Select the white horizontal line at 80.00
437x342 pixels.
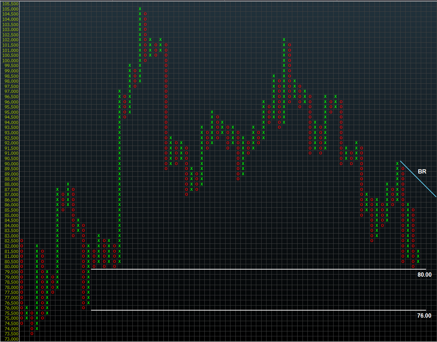click(247, 270)
